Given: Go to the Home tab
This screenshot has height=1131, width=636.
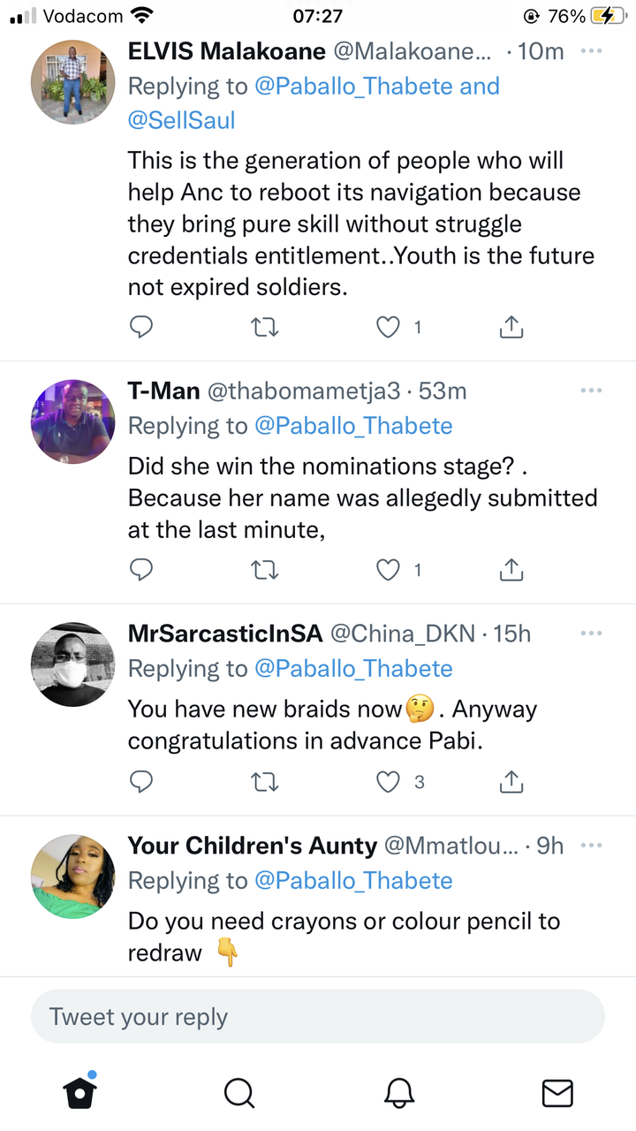Looking at the screenshot, I should (79, 1091).
